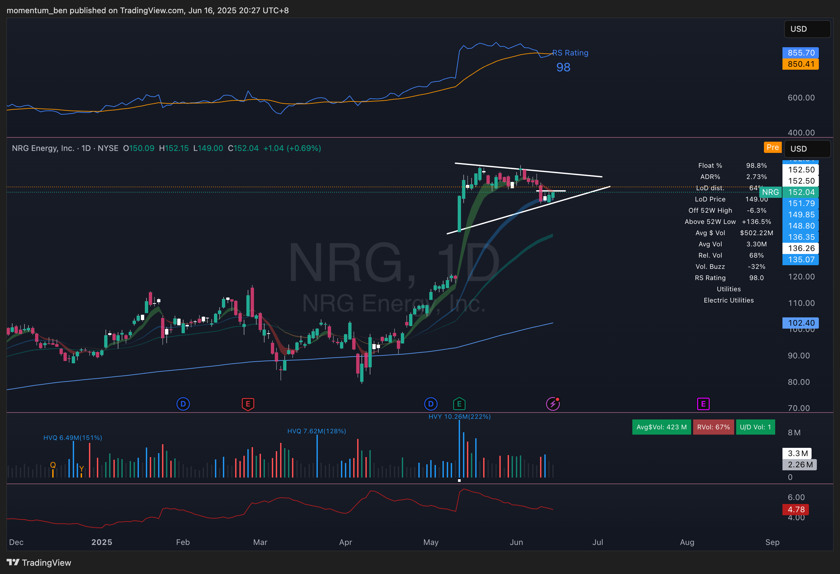Click the orange Q marker in volume pane
The width and height of the screenshot is (840, 574).
coord(53,465)
